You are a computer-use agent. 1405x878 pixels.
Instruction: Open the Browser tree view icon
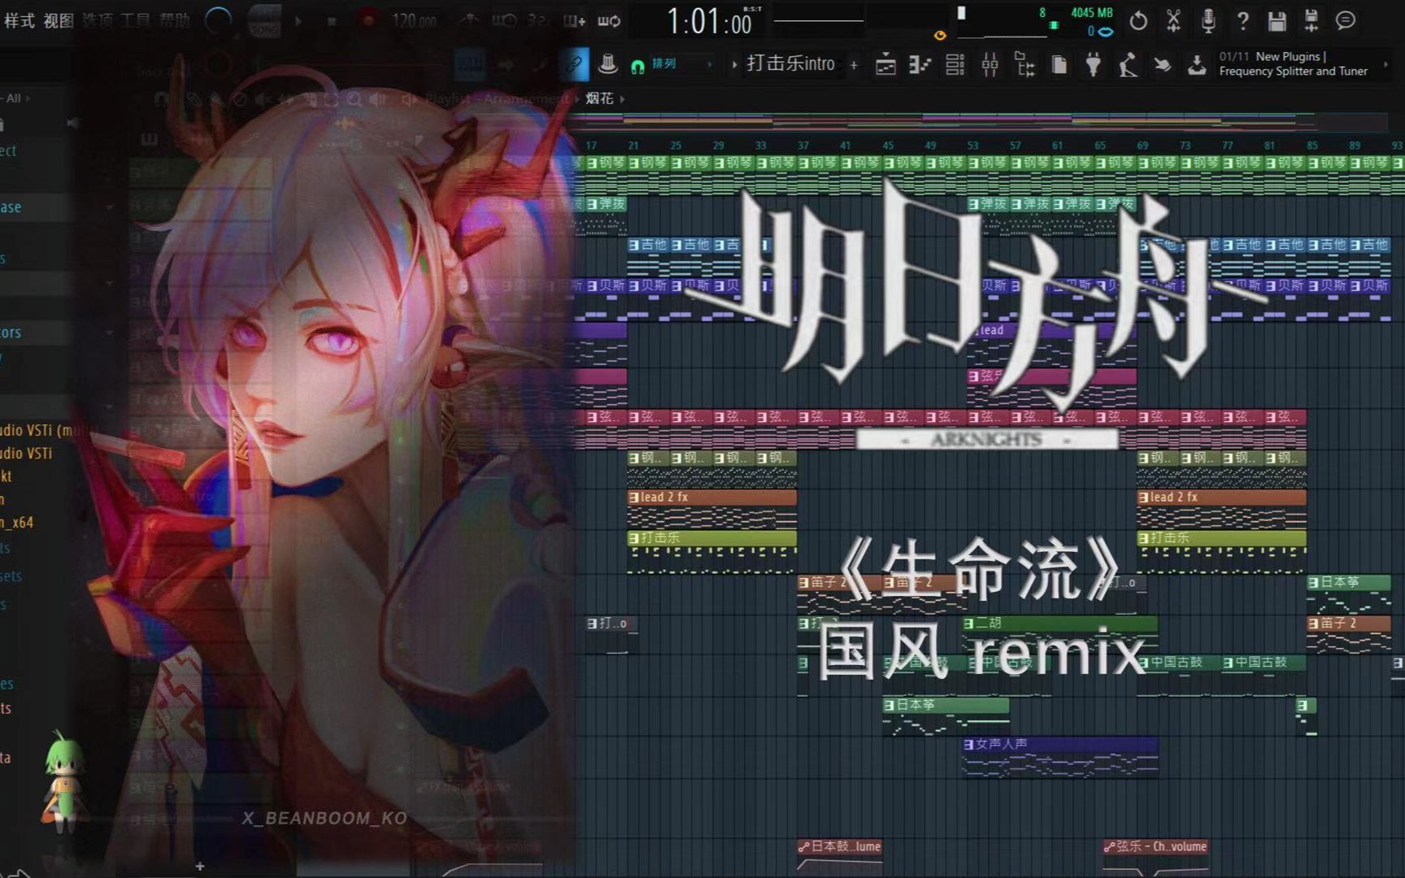1024,65
